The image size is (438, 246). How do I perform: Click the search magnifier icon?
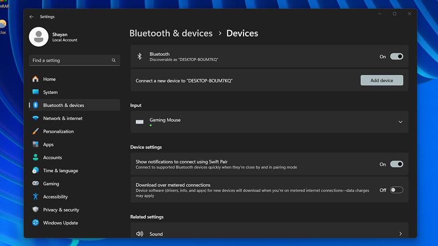[x=114, y=60]
